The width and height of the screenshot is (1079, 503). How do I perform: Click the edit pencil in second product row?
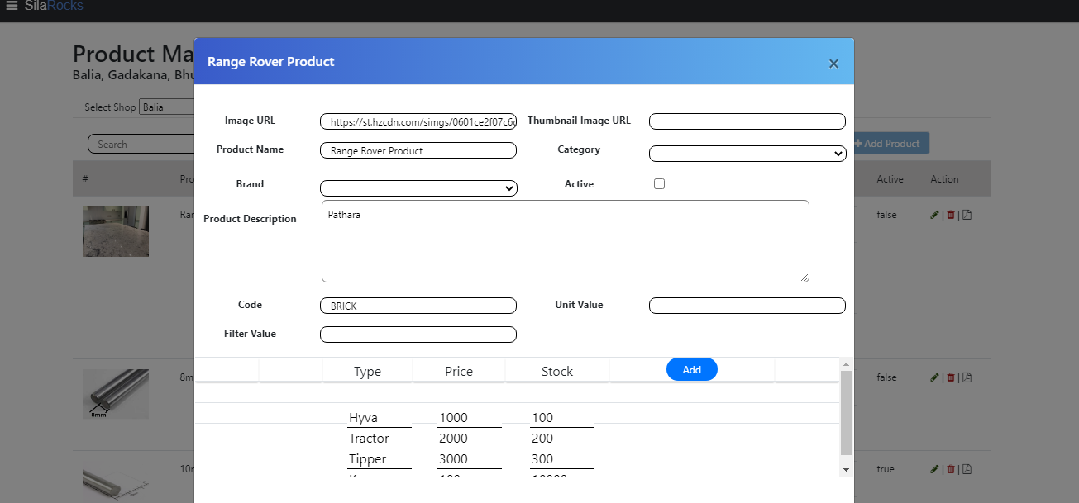pos(934,377)
